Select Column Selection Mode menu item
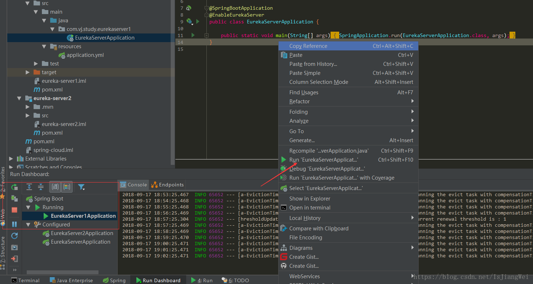Image resolution: width=533 pixels, height=284 pixels. tap(349, 82)
